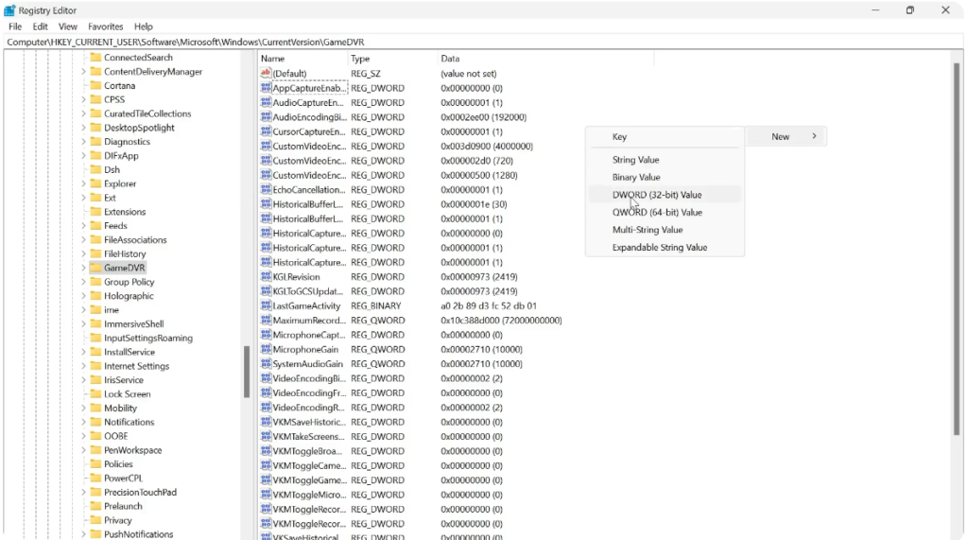Click the VKMToggleBroa value name
This screenshot has height=540, width=968.
tap(307, 451)
